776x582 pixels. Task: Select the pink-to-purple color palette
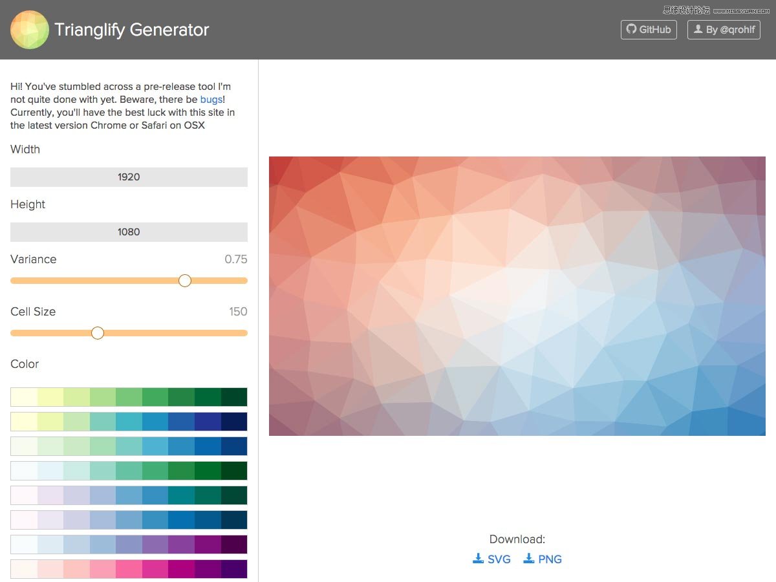tap(129, 569)
